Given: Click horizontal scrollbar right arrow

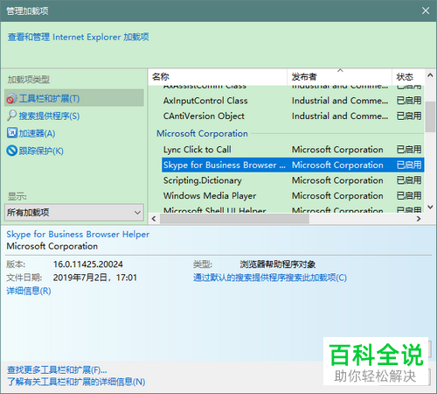Looking at the screenshot, I should pyautogui.click(x=419, y=219).
